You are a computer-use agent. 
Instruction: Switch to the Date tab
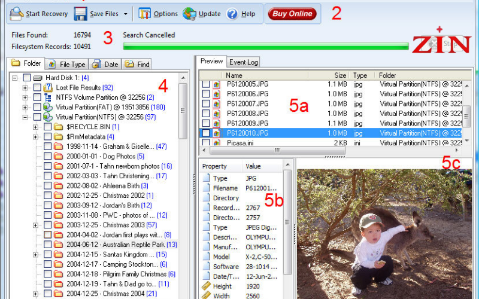105,64
